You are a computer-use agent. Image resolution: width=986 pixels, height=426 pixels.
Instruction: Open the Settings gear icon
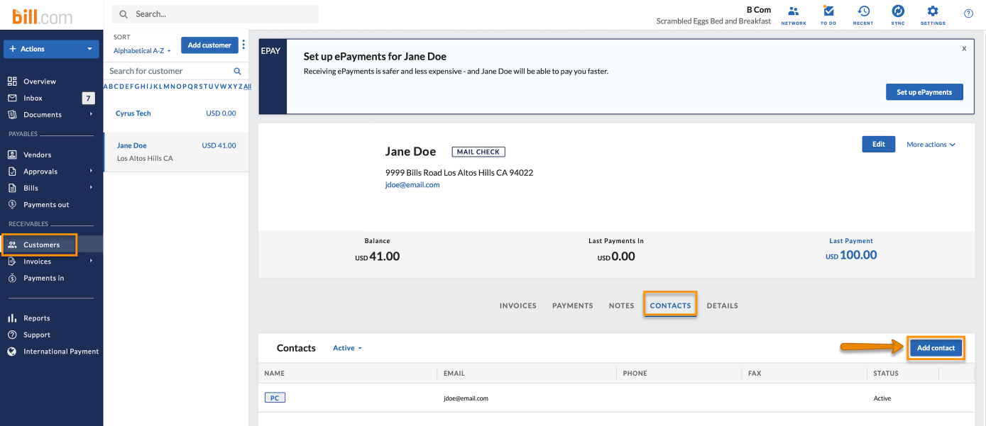(x=933, y=14)
